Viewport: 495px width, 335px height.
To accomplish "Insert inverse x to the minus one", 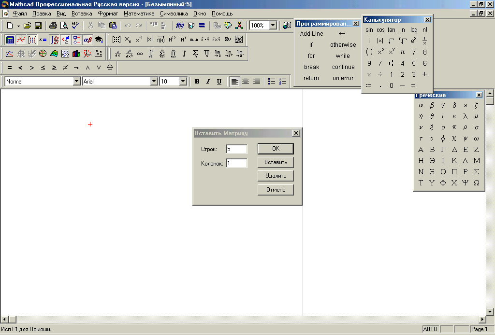I will [x=139, y=40].
